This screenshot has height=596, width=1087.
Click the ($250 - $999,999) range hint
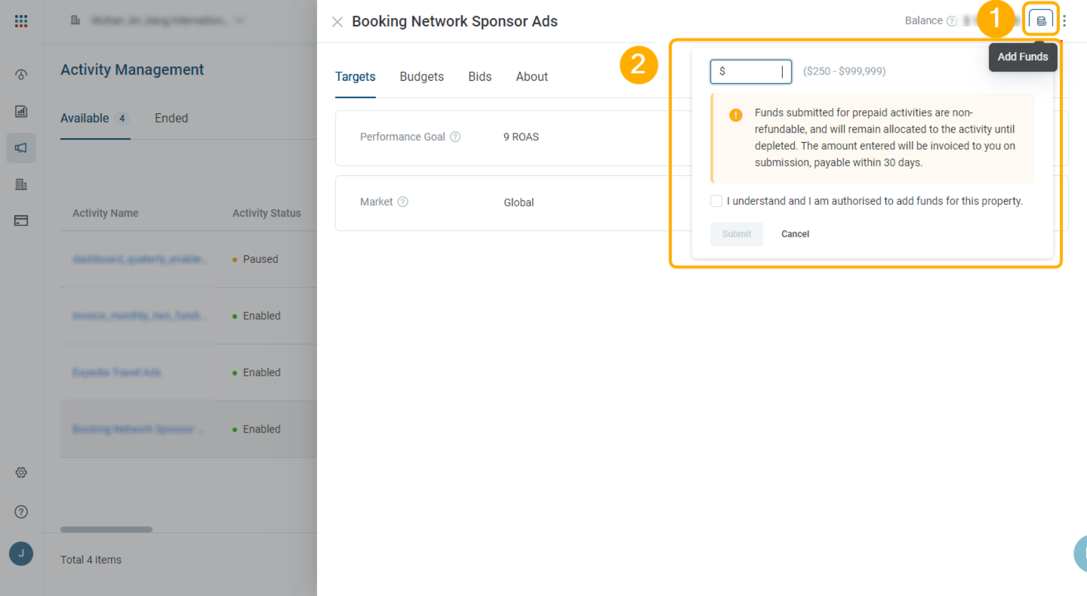point(844,71)
